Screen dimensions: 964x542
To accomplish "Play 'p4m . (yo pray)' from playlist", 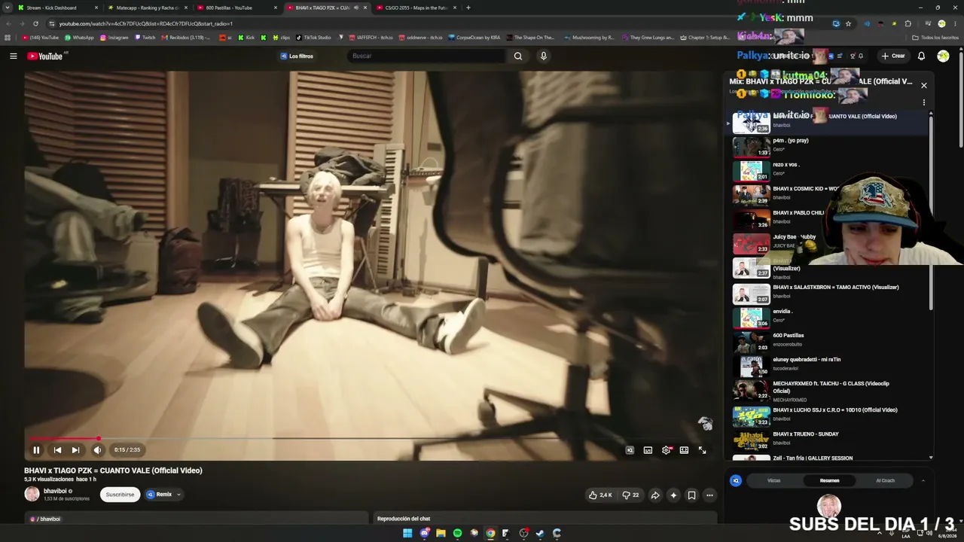I will click(x=828, y=146).
